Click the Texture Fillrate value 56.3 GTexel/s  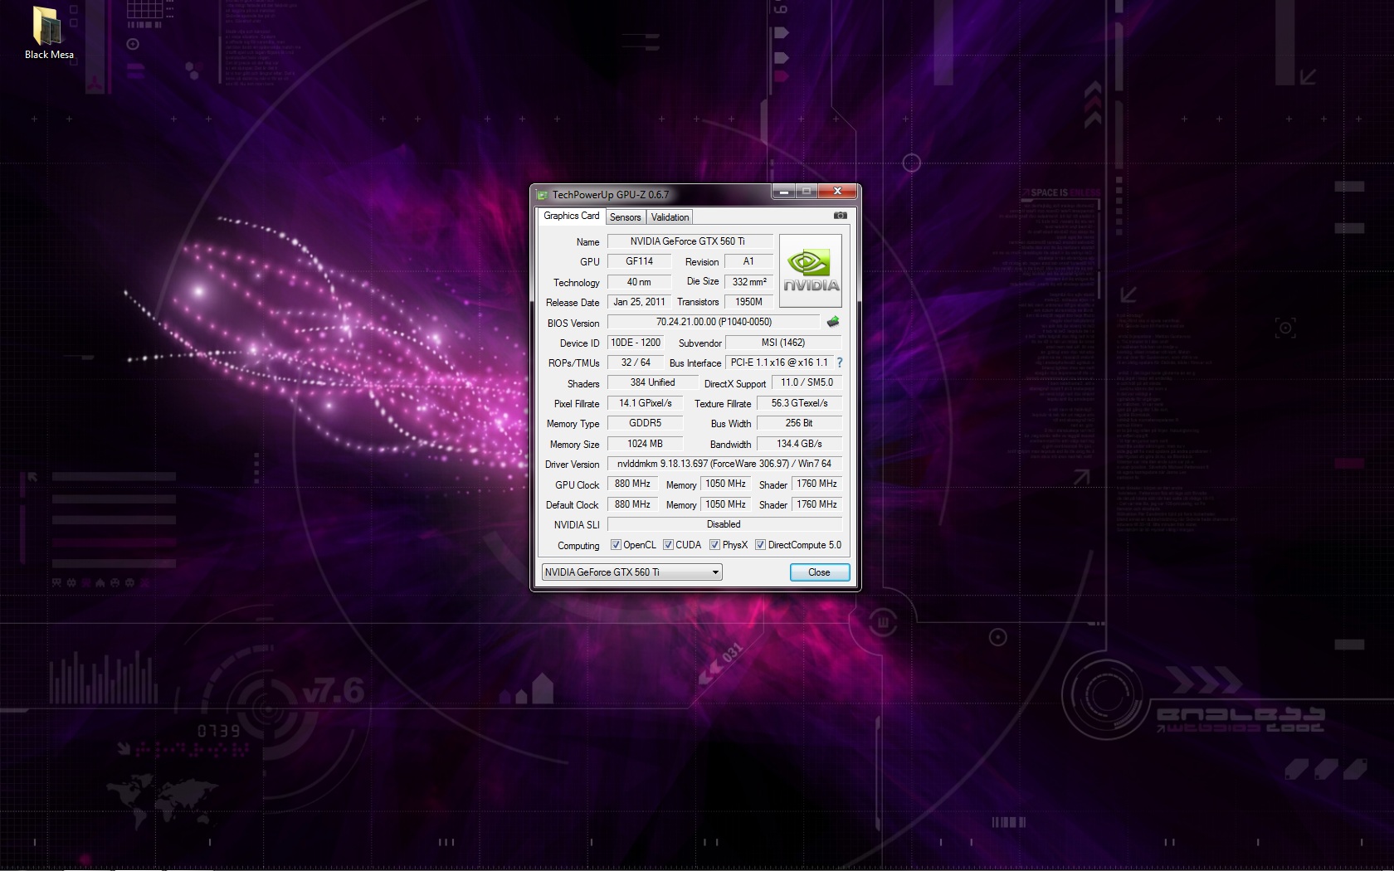pyautogui.click(x=799, y=403)
